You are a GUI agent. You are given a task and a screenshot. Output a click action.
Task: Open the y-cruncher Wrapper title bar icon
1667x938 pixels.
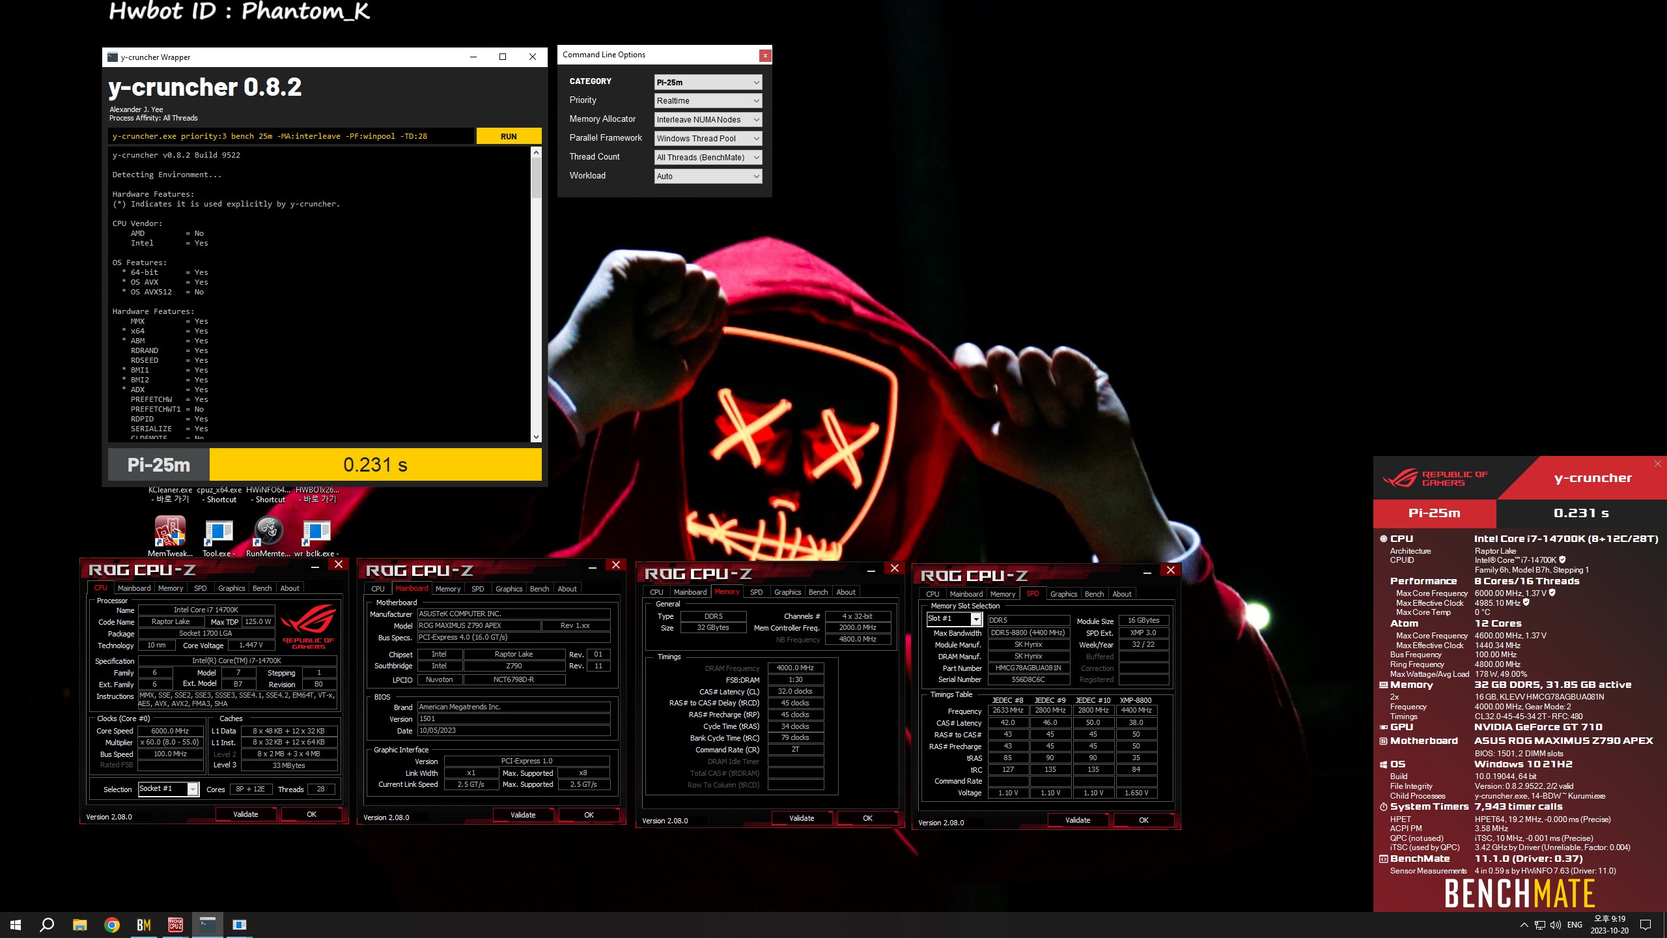tap(113, 57)
